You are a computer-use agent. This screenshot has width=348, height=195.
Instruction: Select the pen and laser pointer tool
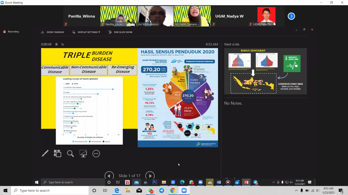point(45,154)
